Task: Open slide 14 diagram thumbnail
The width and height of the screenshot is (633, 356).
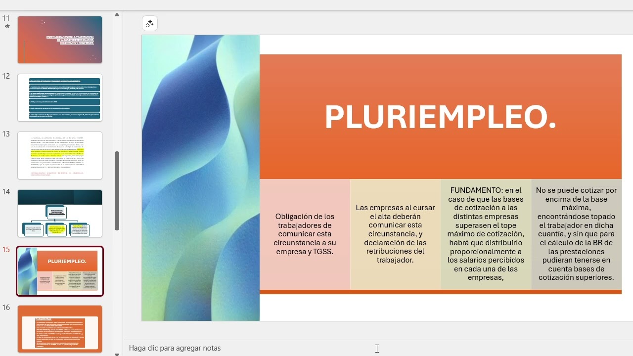Action: coord(60,213)
